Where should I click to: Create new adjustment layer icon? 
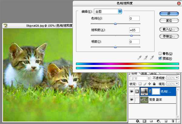coord(158,121)
